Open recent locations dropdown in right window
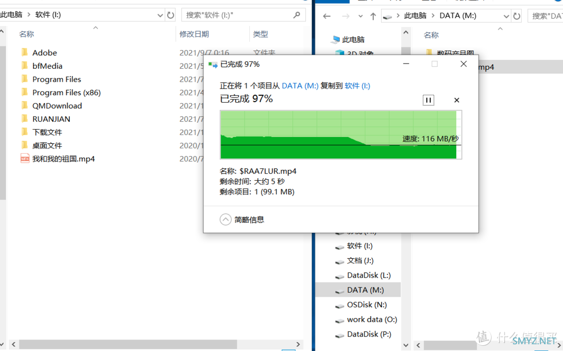This screenshot has height=351, width=563. coord(361,16)
